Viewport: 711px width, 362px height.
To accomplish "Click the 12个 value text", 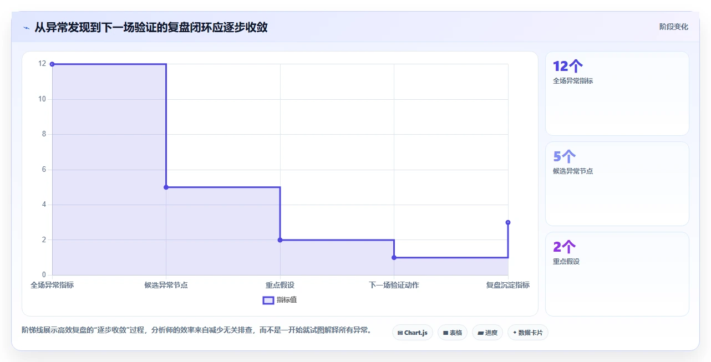I will [568, 67].
